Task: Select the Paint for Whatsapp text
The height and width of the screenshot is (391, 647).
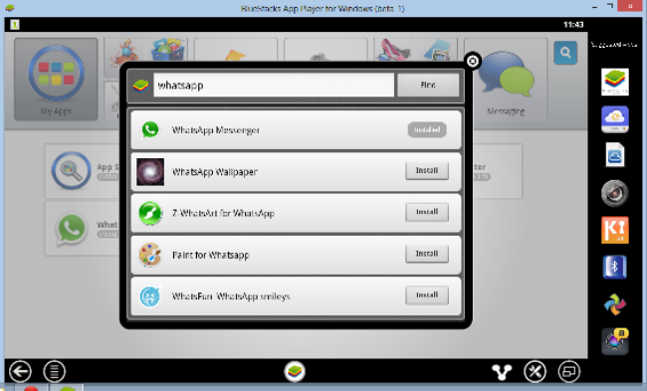Action: [210, 255]
